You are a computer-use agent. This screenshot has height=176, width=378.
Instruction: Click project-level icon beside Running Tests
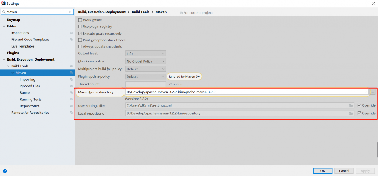[x=71, y=100]
